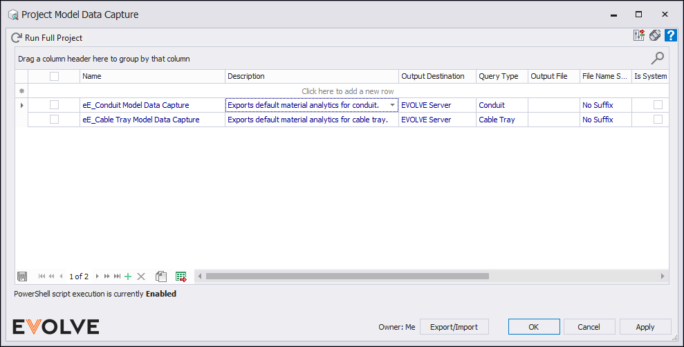This screenshot has height=347, width=684.
Task: Delete the row with the X icon
Action: tap(141, 276)
